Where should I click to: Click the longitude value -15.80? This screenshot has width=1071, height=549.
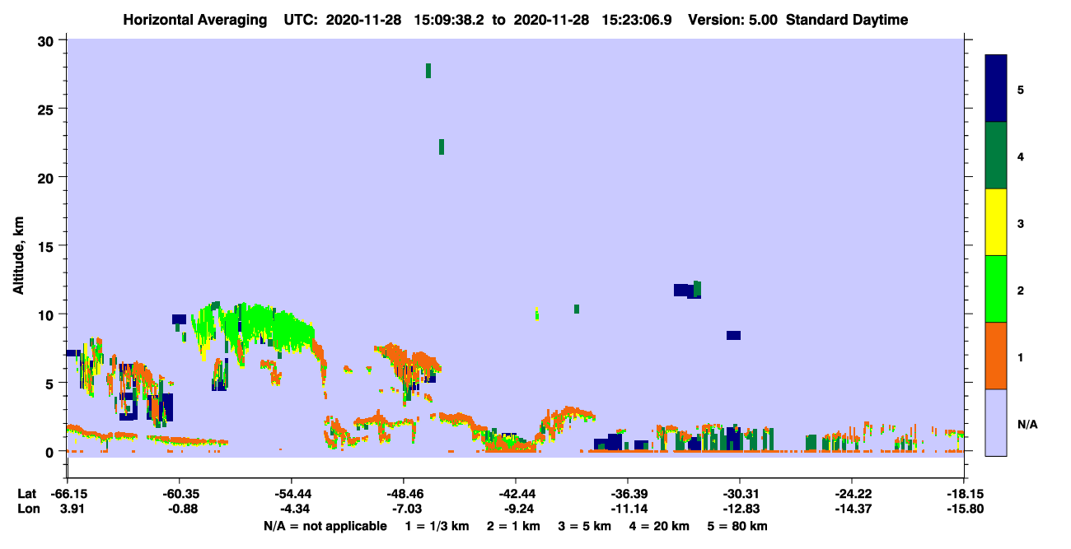pyautogui.click(x=964, y=509)
